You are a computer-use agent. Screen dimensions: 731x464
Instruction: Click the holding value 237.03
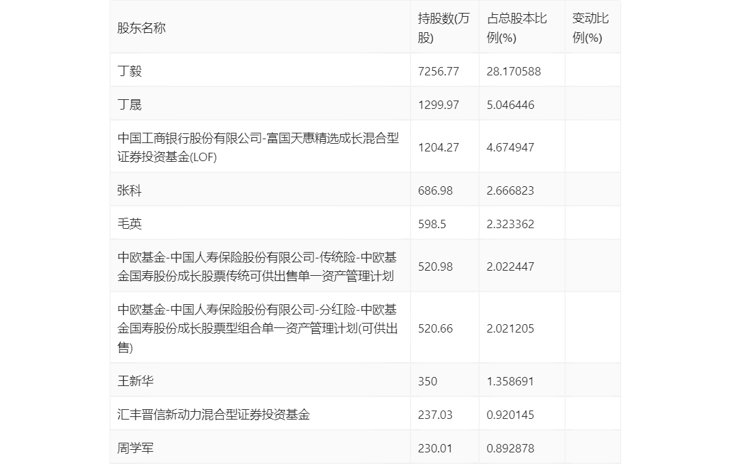pos(435,415)
